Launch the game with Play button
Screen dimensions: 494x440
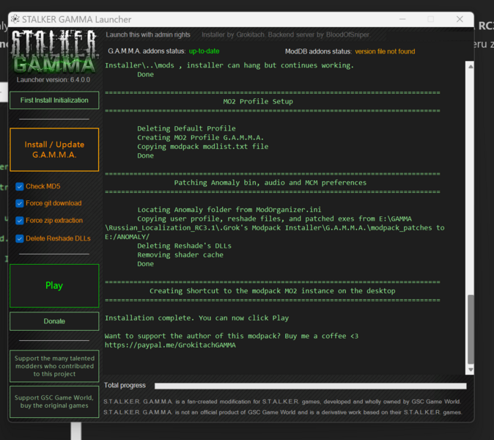(54, 285)
